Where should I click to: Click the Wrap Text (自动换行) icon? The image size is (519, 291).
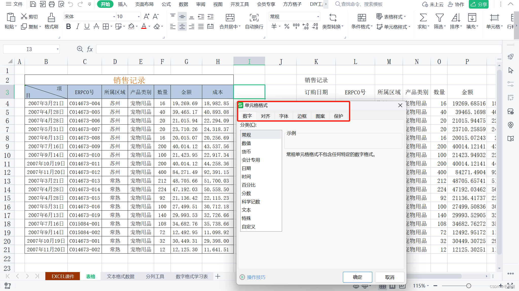[x=254, y=18]
